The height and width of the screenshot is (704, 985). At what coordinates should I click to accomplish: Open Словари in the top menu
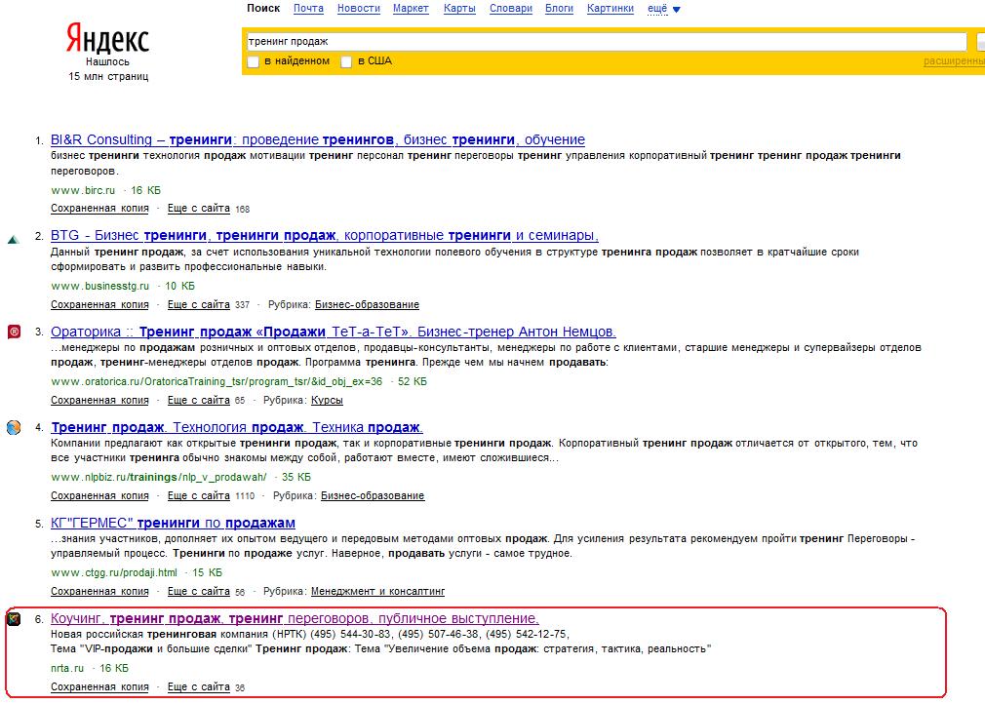coord(511,8)
